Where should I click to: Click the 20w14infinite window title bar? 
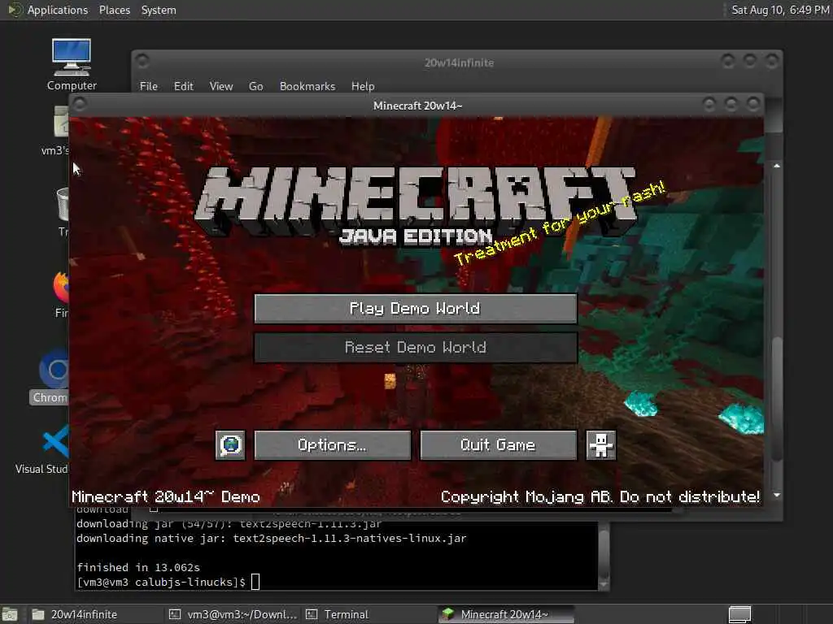click(x=459, y=63)
